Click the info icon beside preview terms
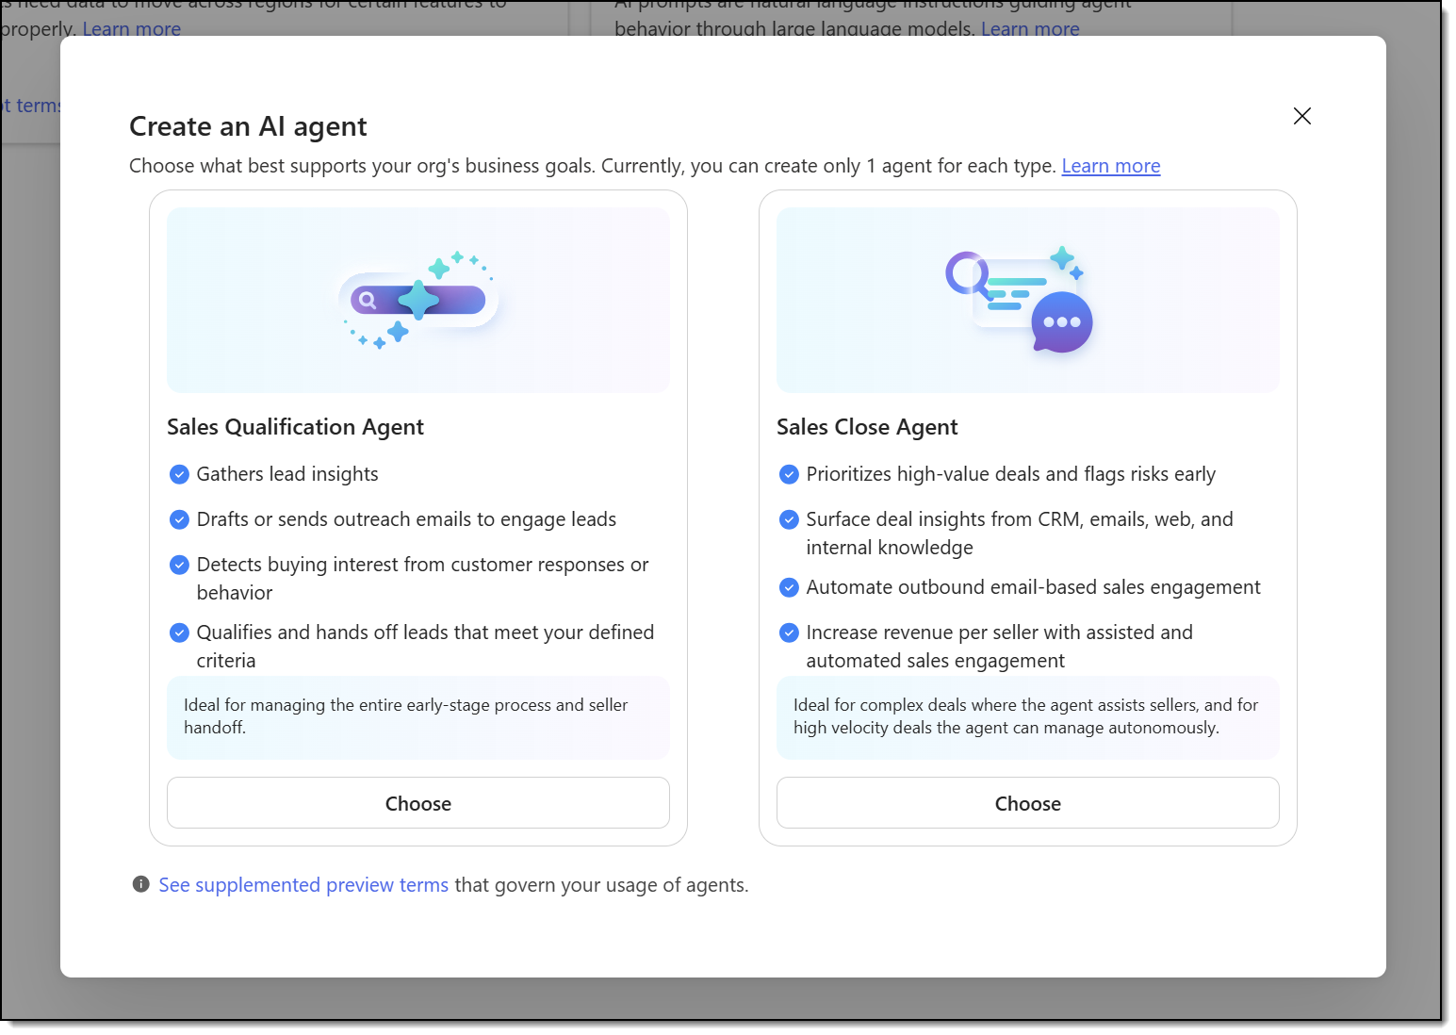This screenshot has height=1035, width=1456. (x=141, y=884)
